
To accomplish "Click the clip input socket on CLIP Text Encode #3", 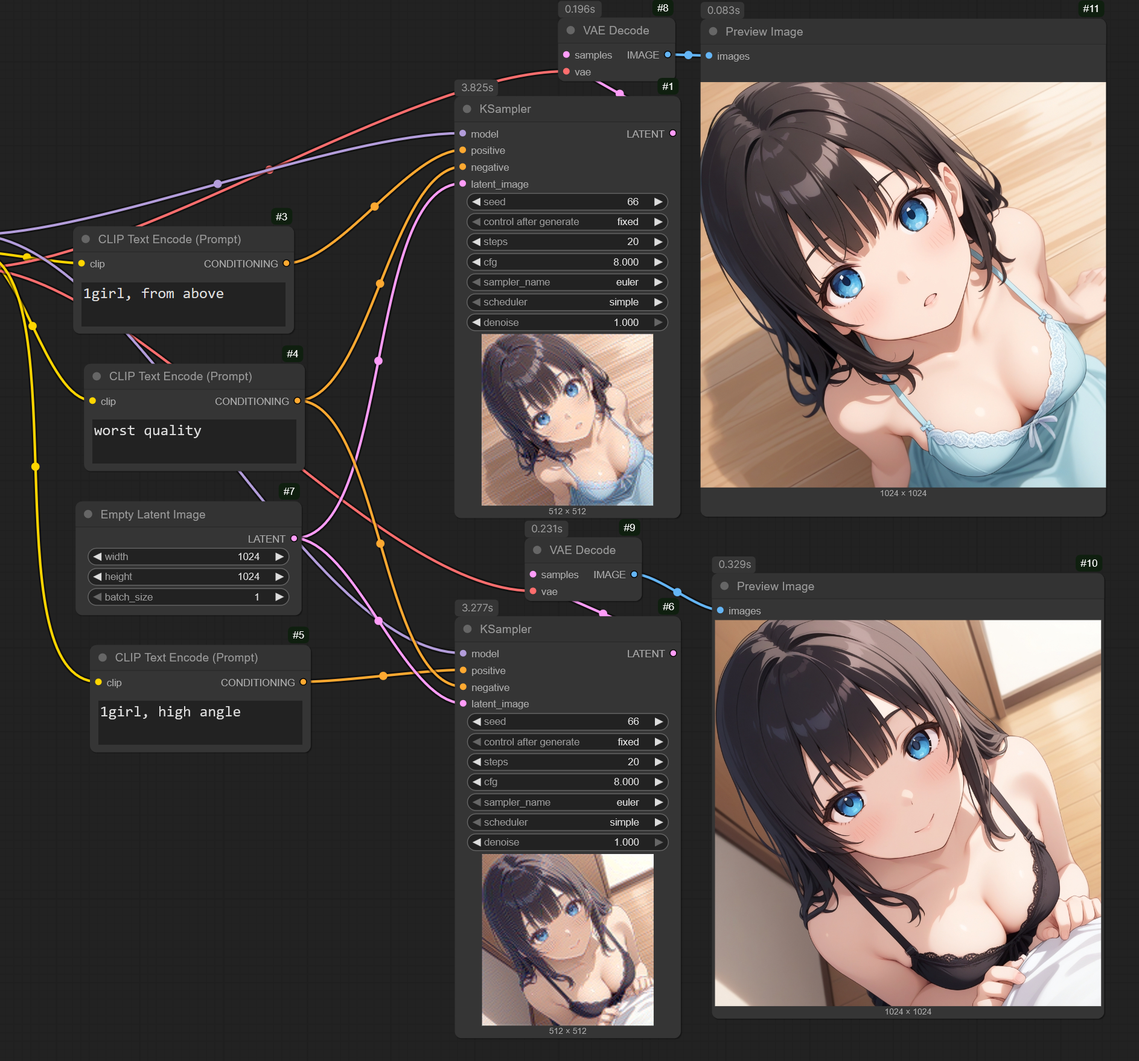I will (x=81, y=264).
